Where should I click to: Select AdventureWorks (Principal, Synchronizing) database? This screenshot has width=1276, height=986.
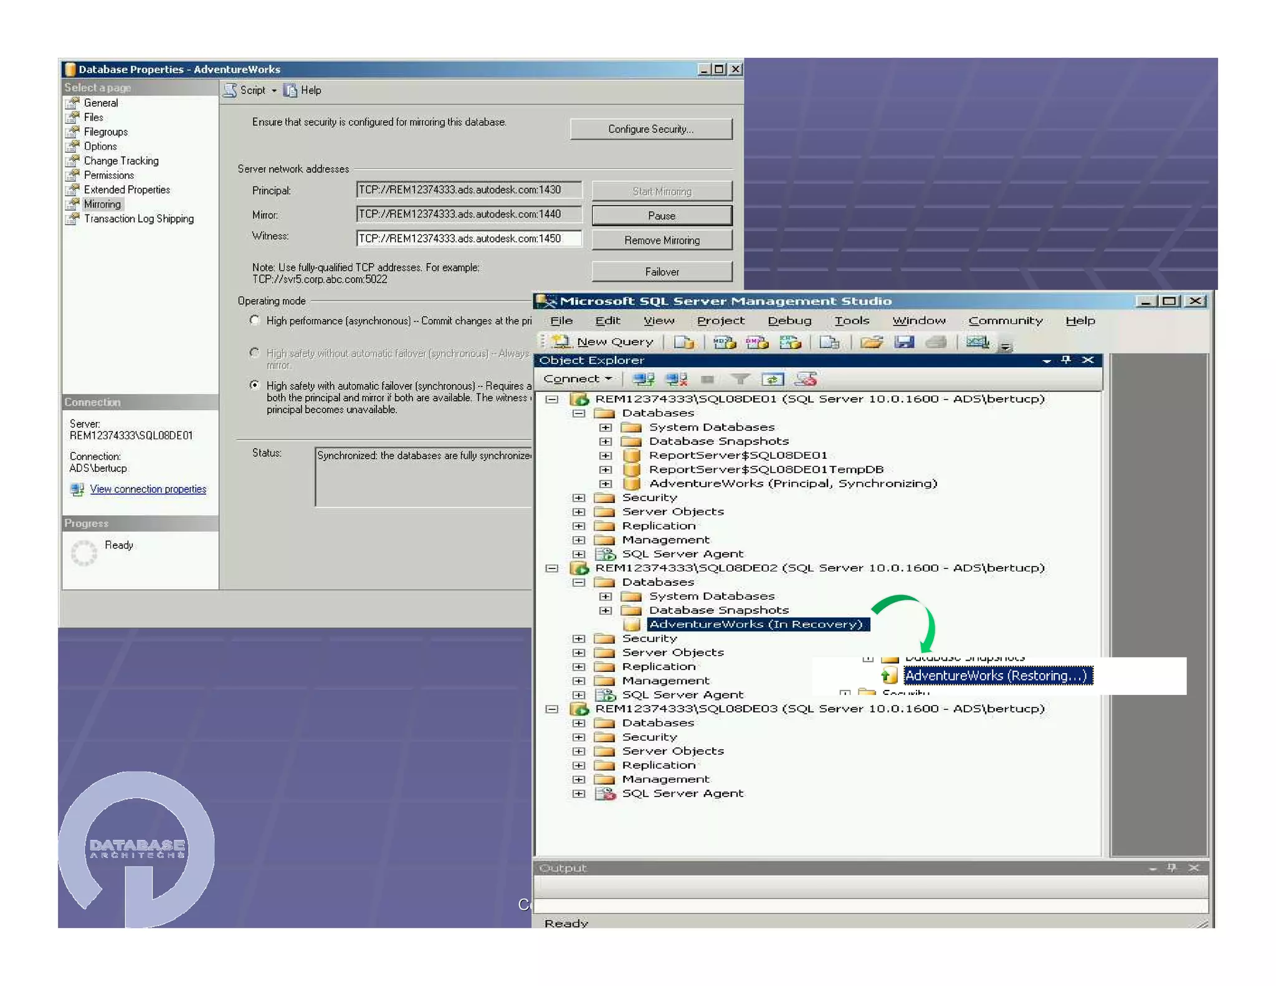point(793,484)
